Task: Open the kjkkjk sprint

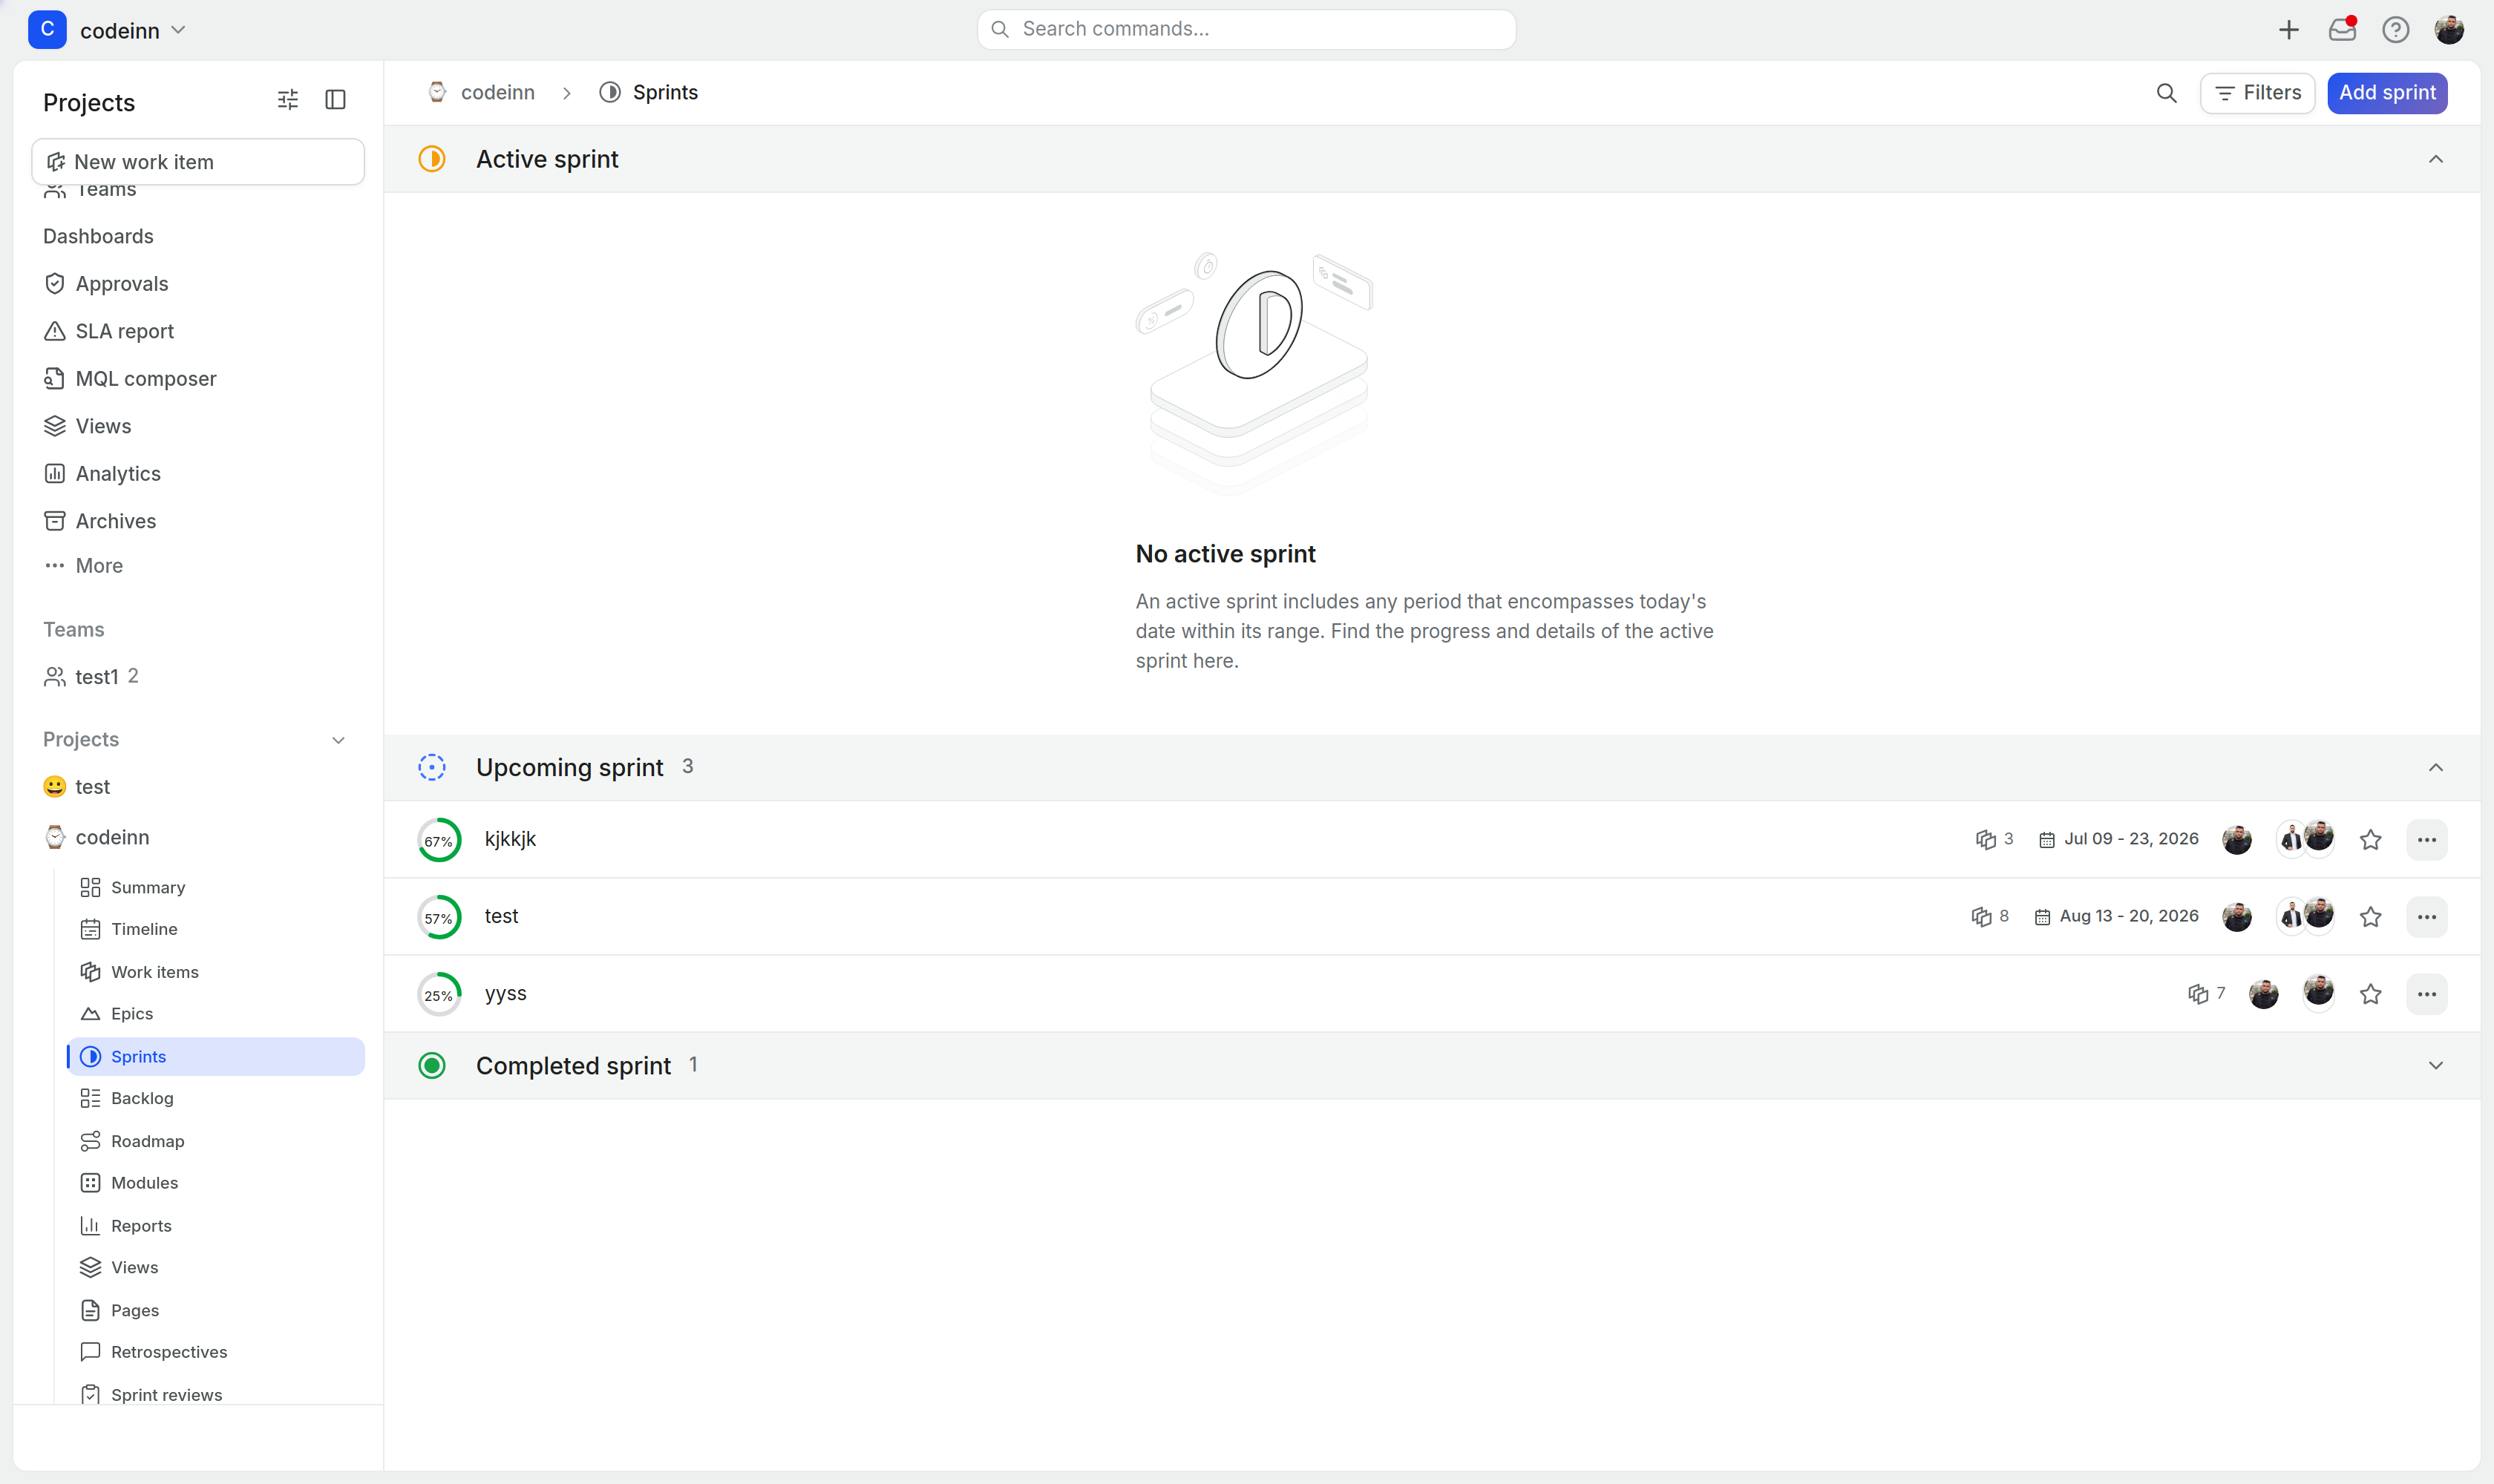Action: point(510,839)
